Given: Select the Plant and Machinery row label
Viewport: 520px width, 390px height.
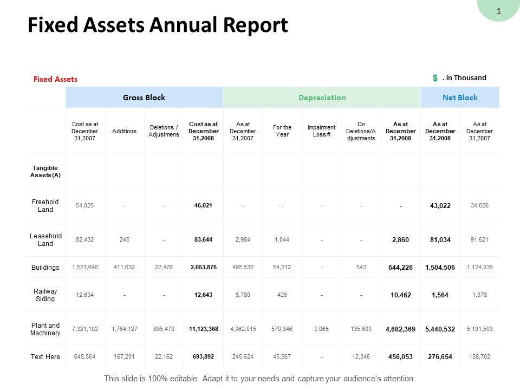Looking at the screenshot, I should tap(45, 329).
